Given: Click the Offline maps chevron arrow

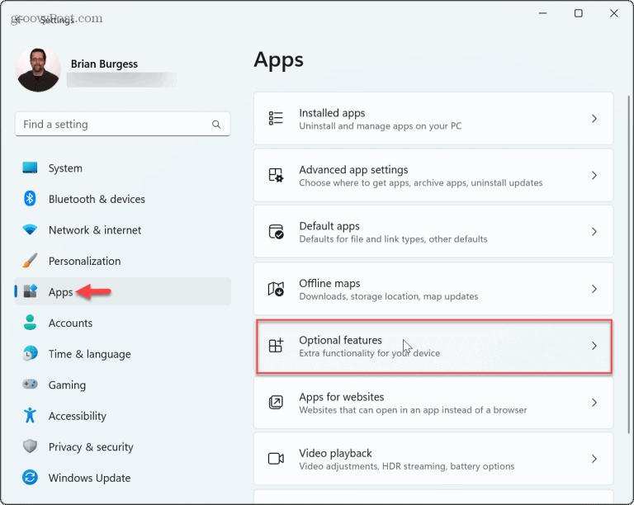Looking at the screenshot, I should (x=594, y=289).
